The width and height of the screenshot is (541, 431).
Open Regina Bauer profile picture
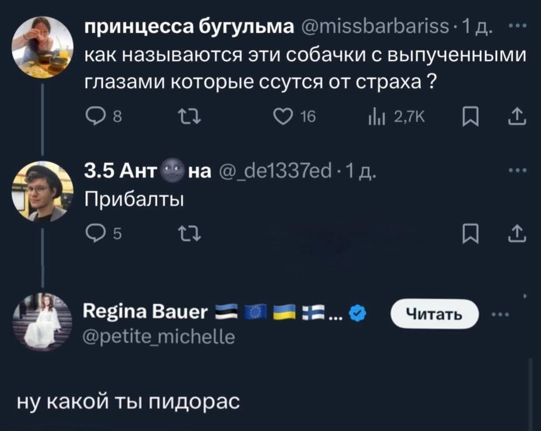pyautogui.click(x=42, y=321)
